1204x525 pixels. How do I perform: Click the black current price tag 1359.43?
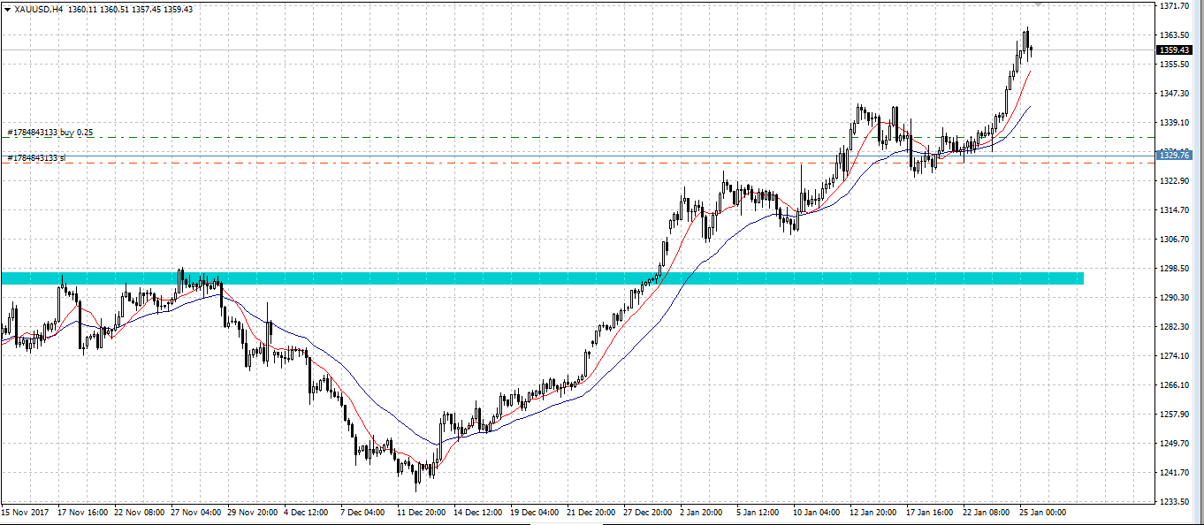(1174, 50)
